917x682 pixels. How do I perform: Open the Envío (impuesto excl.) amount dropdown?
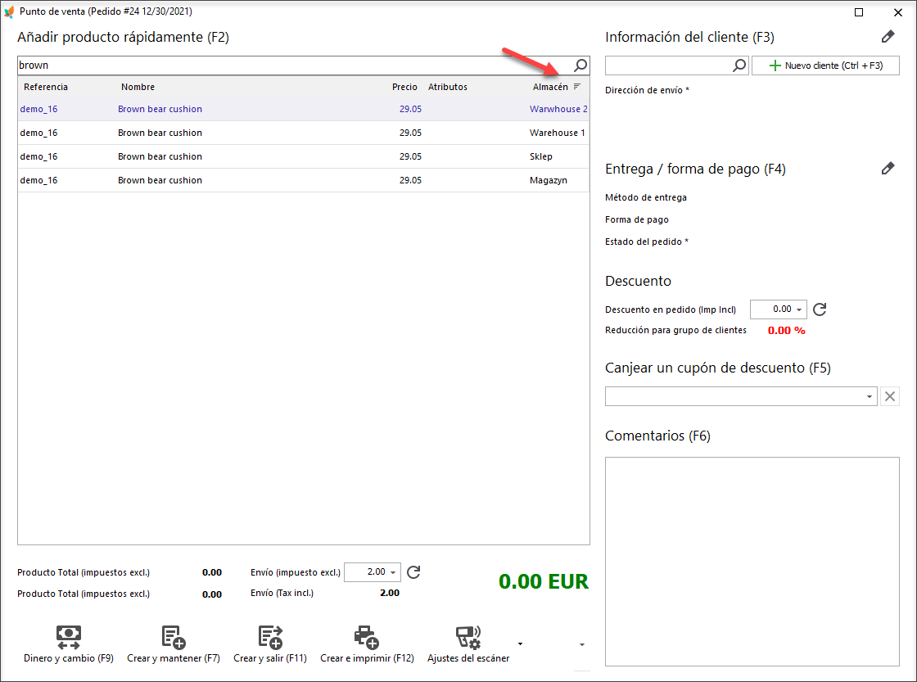click(x=393, y=572)
